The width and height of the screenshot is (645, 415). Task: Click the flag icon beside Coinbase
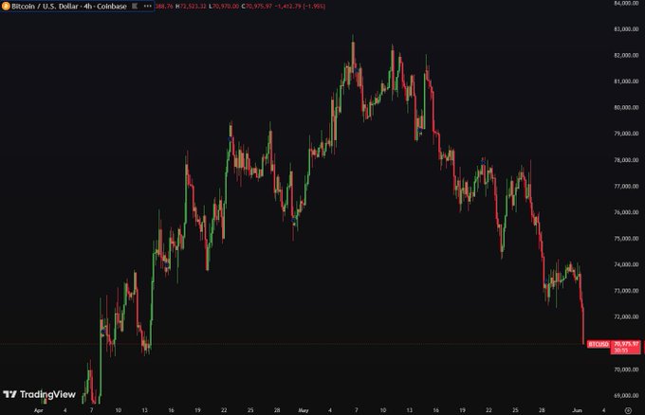click(x=135, y=7)
